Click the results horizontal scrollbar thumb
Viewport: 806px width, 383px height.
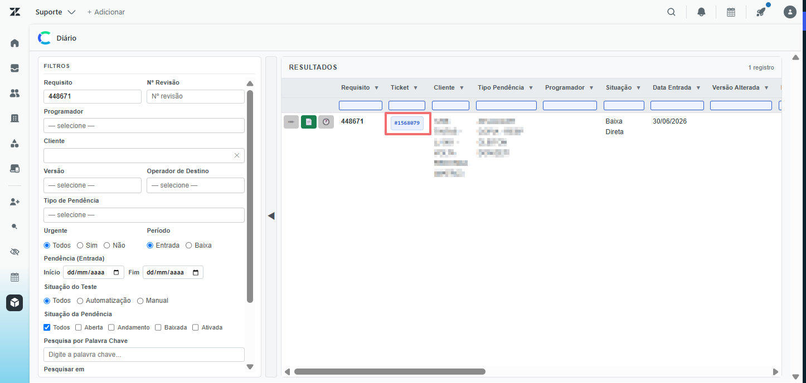tap(390, 371)
